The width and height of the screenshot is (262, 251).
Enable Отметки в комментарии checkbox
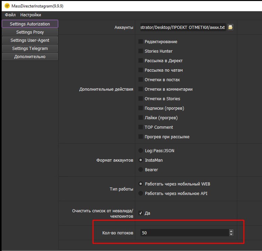[x=141, y=89]
